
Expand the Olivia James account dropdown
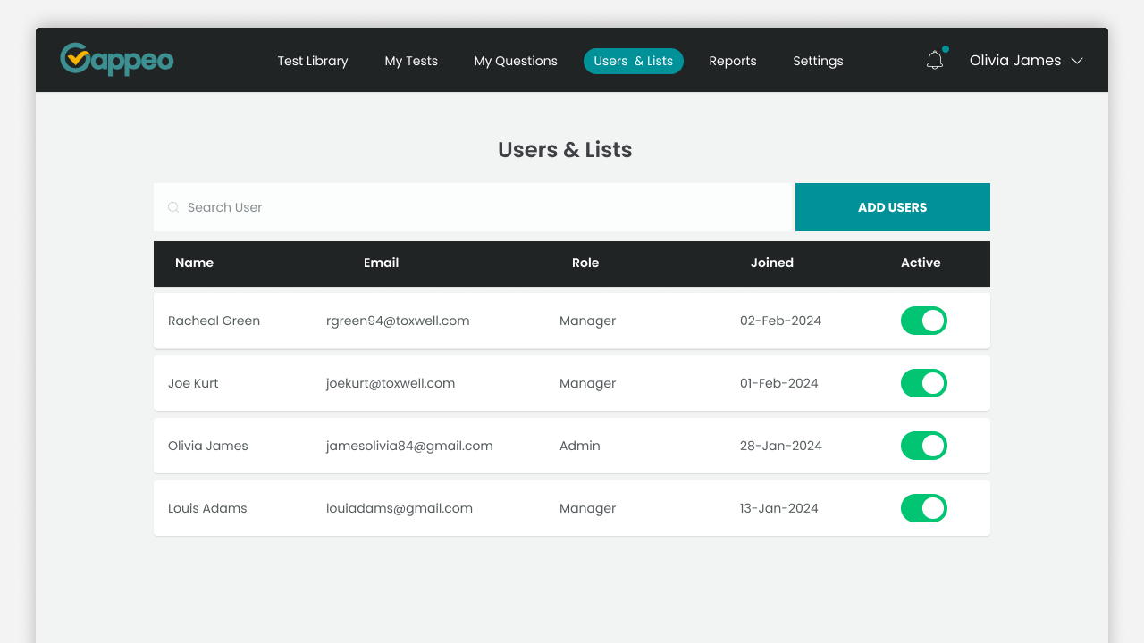(1014, 60)
